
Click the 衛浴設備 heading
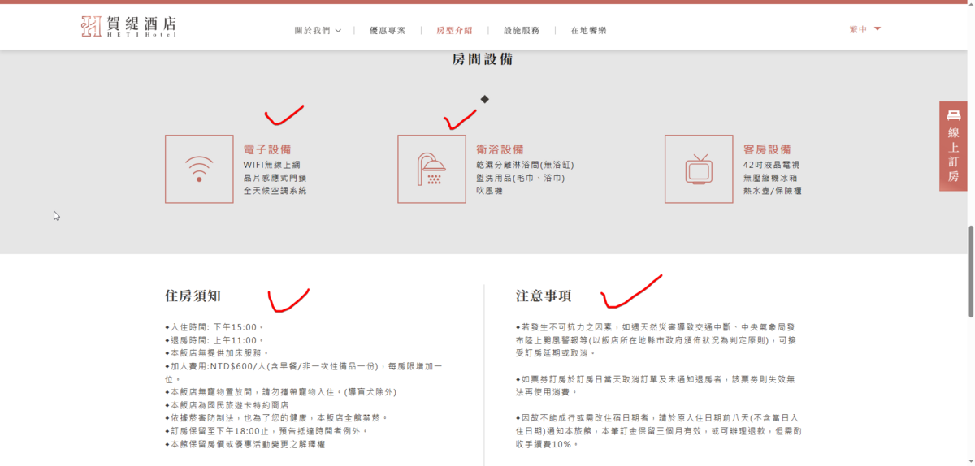coord(500,149)
